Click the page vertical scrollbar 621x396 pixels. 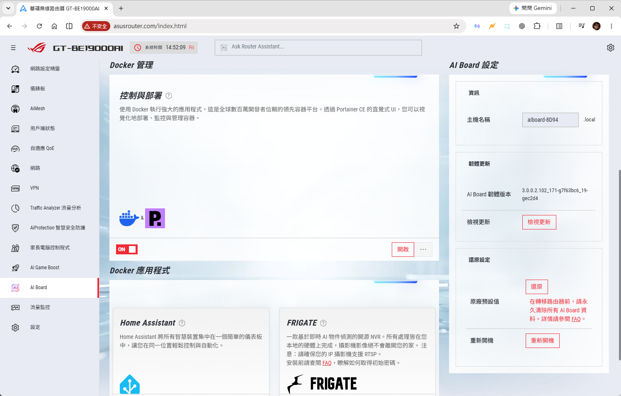tap(619, 265)
